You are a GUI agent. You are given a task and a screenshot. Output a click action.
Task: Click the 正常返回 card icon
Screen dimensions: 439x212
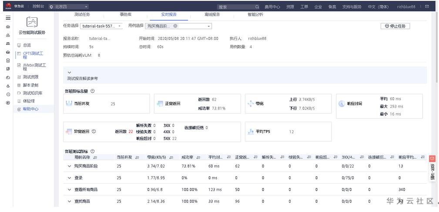[x=160, y=104]
